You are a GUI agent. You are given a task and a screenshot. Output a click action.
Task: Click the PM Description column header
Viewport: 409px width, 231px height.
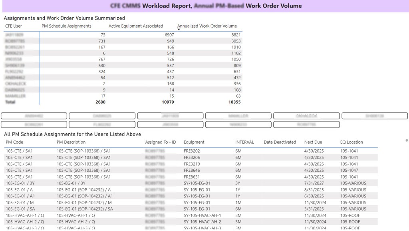click(71, 142)
